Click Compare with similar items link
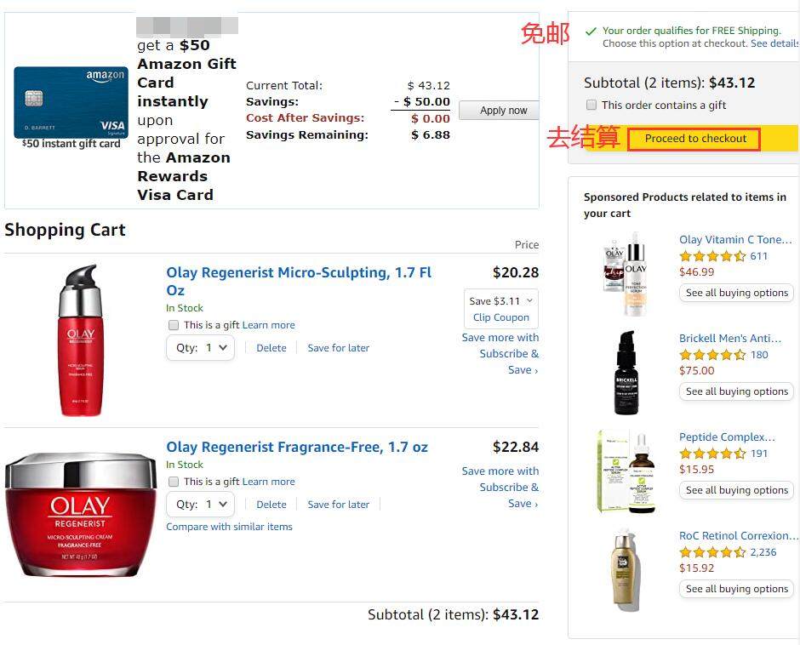Viewport: 800px width, 645px height. coord(229,527)
